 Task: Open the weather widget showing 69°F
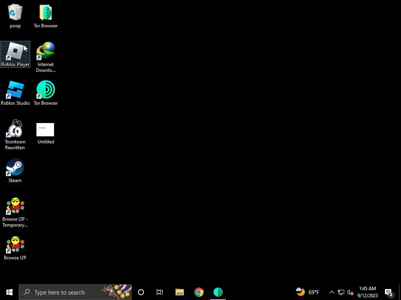click(307, 292)
